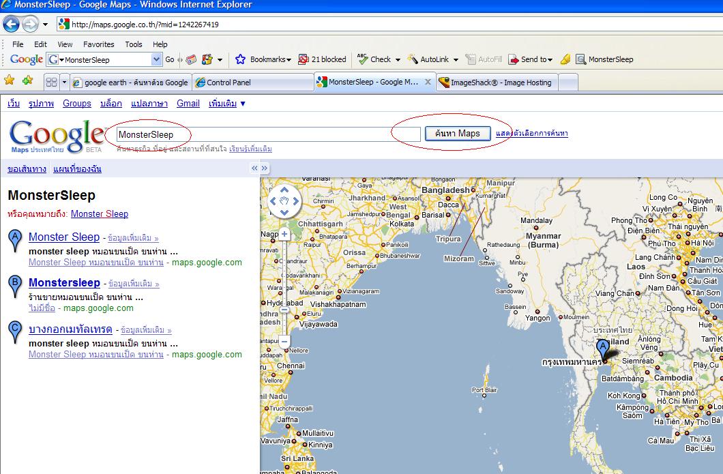Open the Help menu
This screenshot has height=474, width=723.
pos(160,44)
